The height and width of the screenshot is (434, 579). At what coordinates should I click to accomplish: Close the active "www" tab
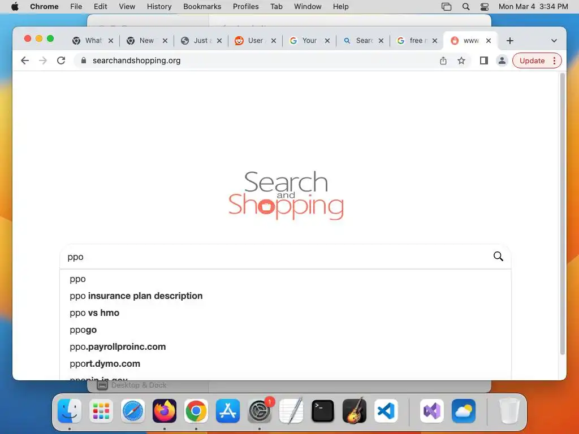(x=489, y=41)
